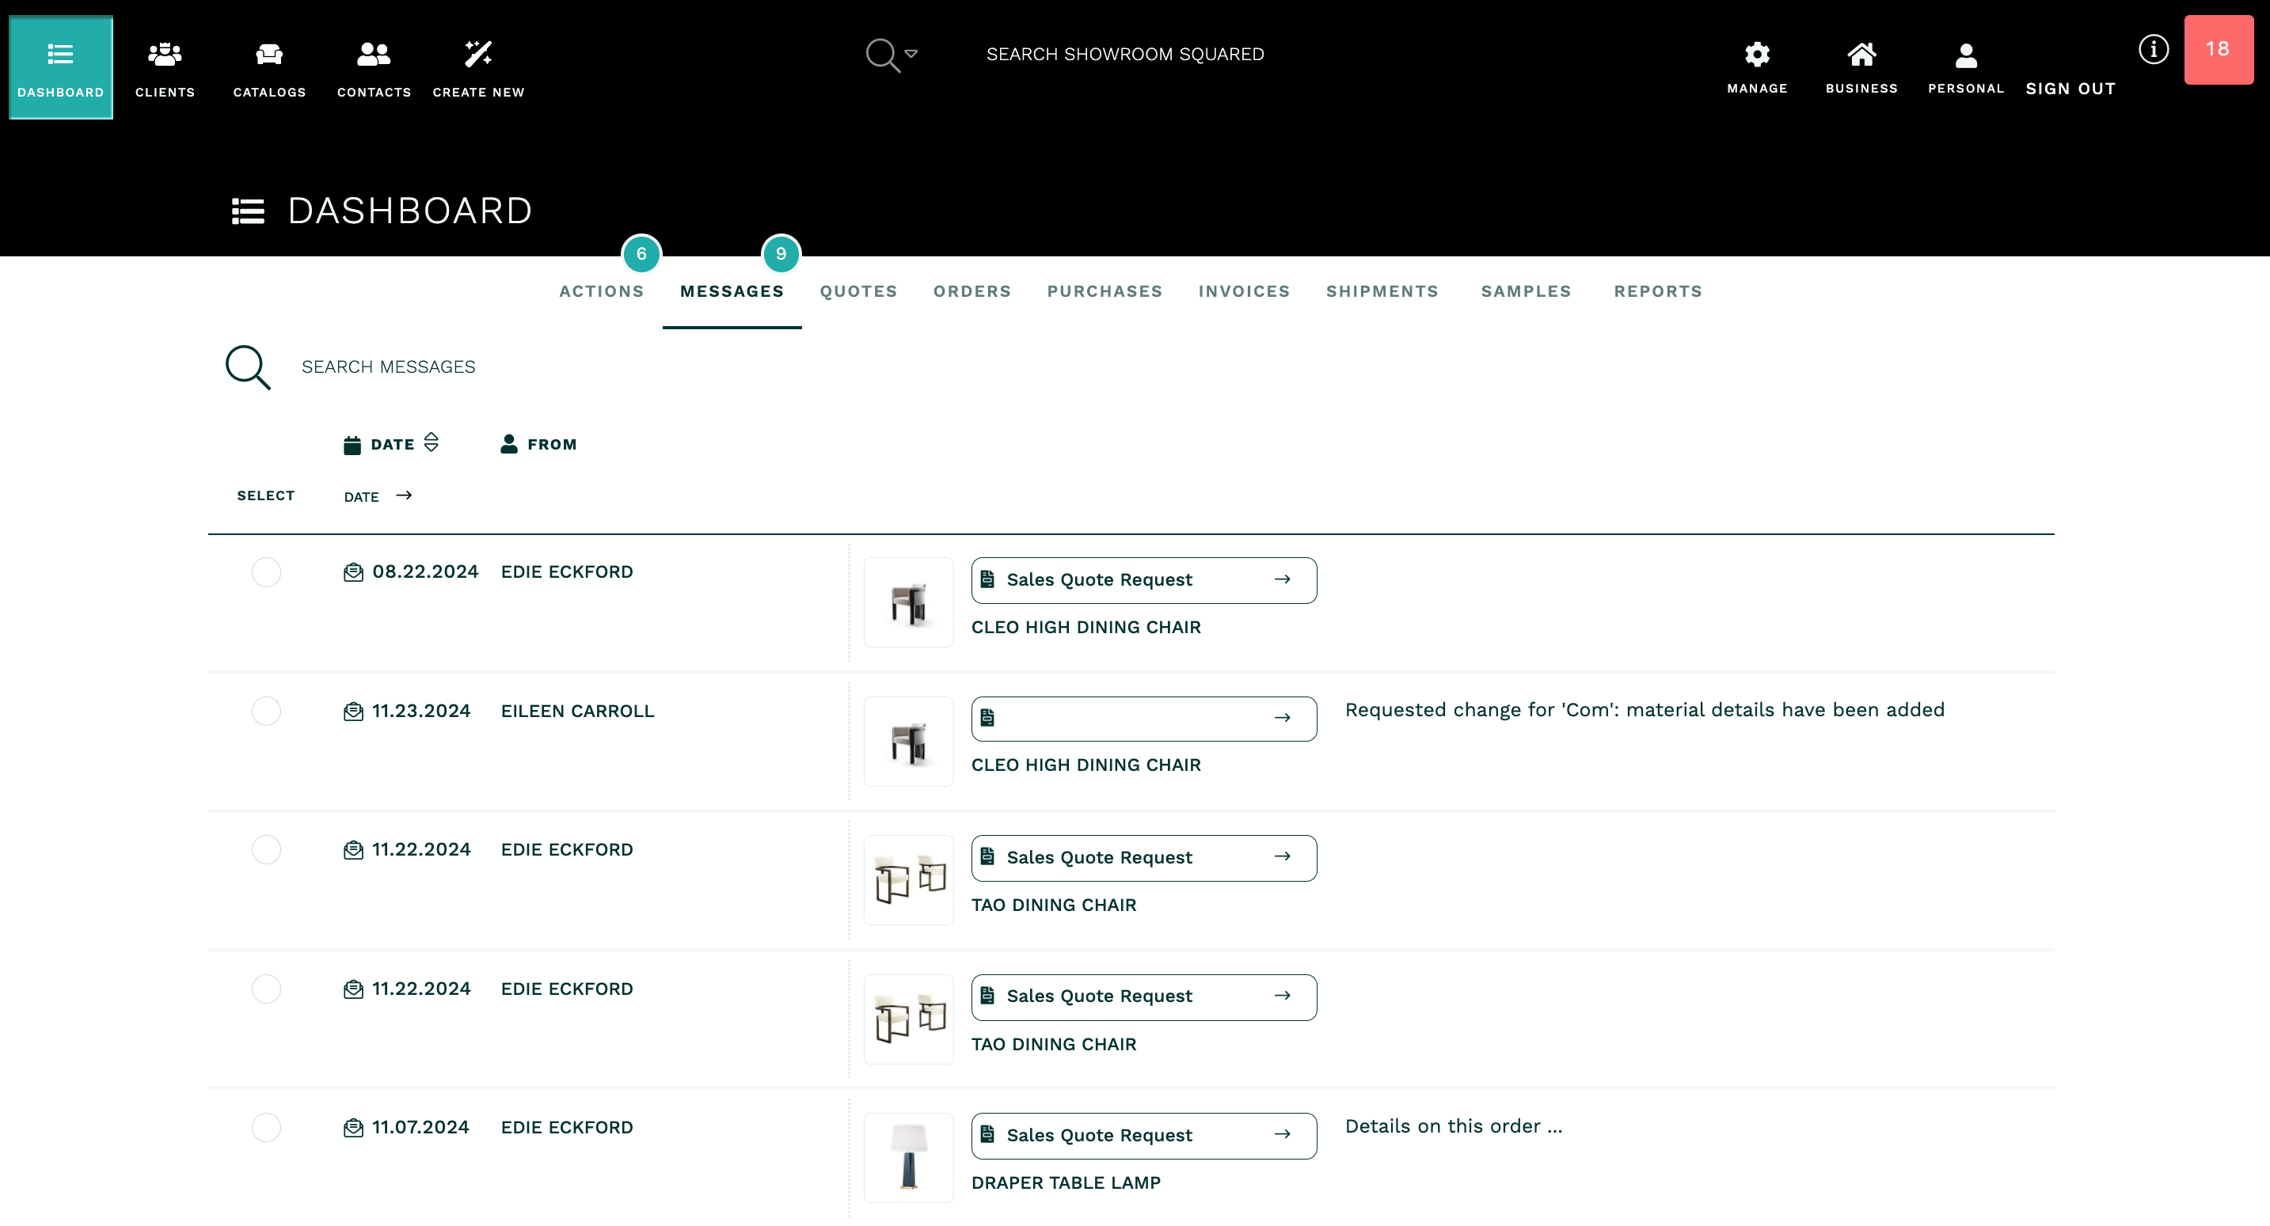Click the info circle icon
This screenshot has width=2270, height=1226.
pos(2153,49)
